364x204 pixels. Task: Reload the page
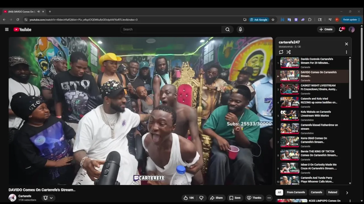click(18, 20)
